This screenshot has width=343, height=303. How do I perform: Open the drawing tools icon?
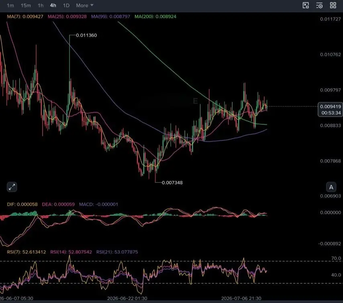point(306,6)
